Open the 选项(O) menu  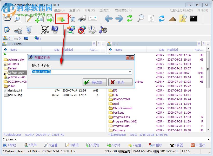click(x=105, y=10)
